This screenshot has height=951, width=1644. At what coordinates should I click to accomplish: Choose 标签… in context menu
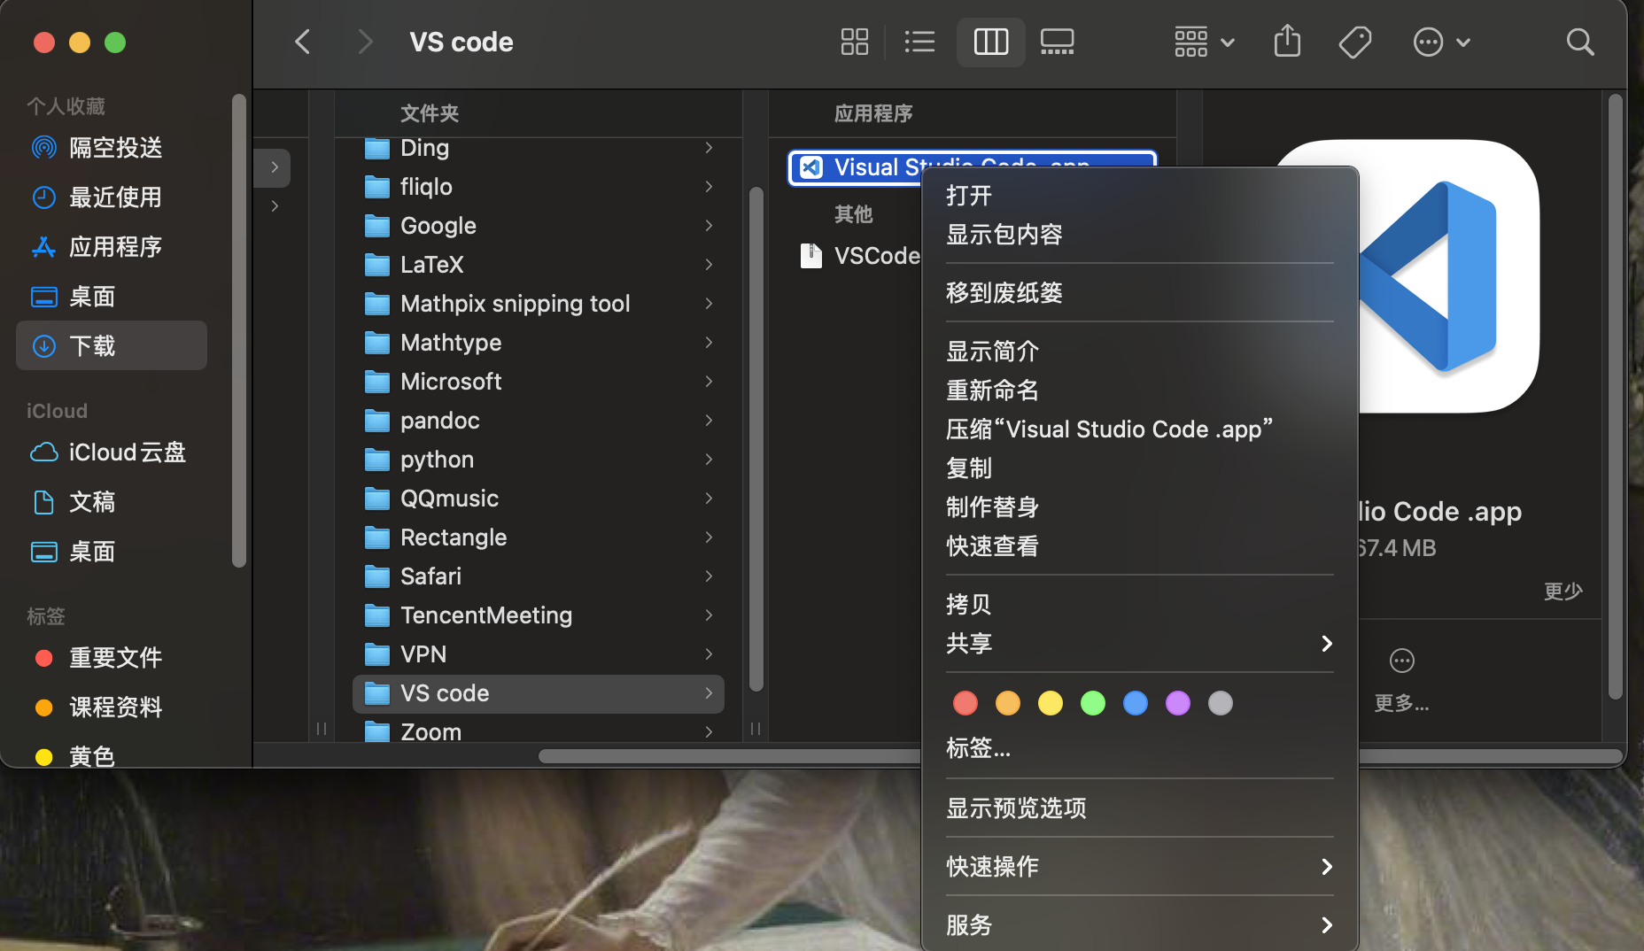1139,748
